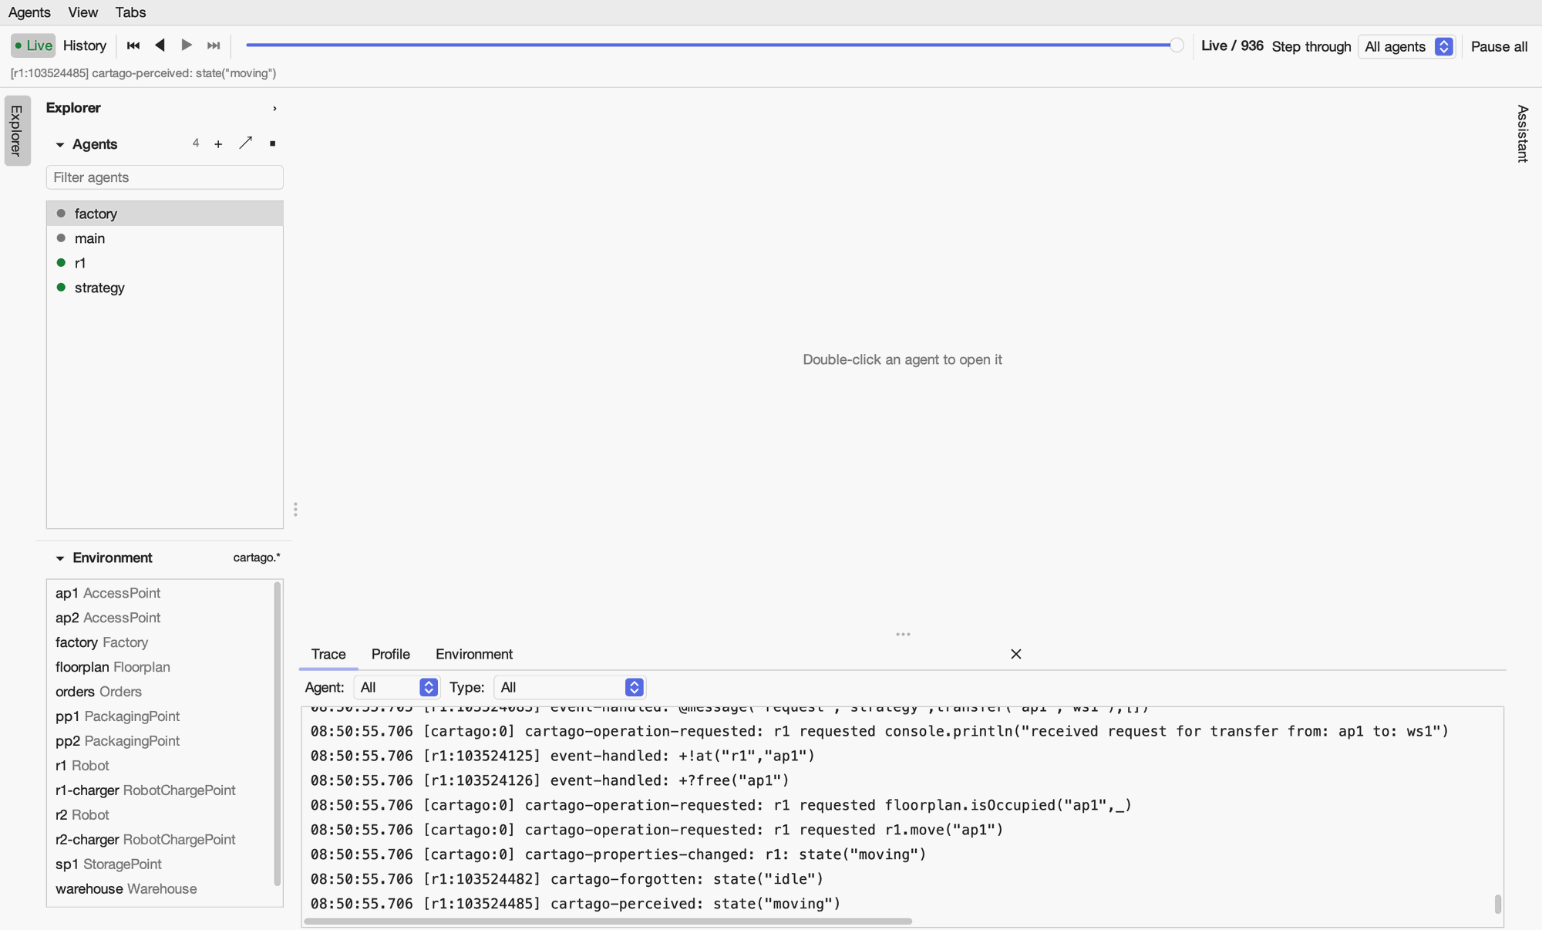The height and width of the screenshot is (930, 1542).
Task: Collapse the Explorer panel with the chevron
Action: [x=274, y=109]
